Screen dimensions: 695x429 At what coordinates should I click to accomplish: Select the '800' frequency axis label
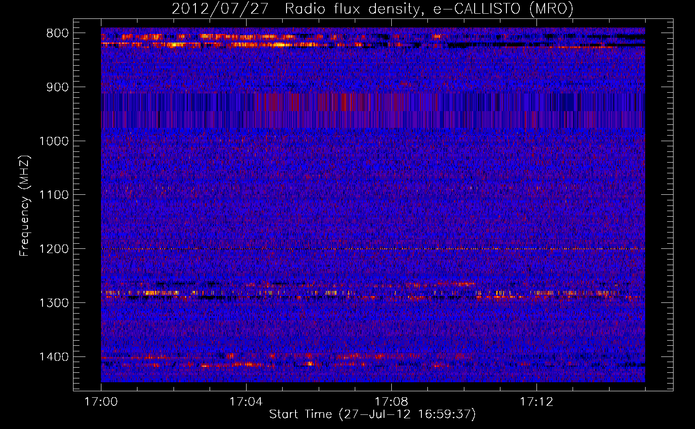coord(57,33)
